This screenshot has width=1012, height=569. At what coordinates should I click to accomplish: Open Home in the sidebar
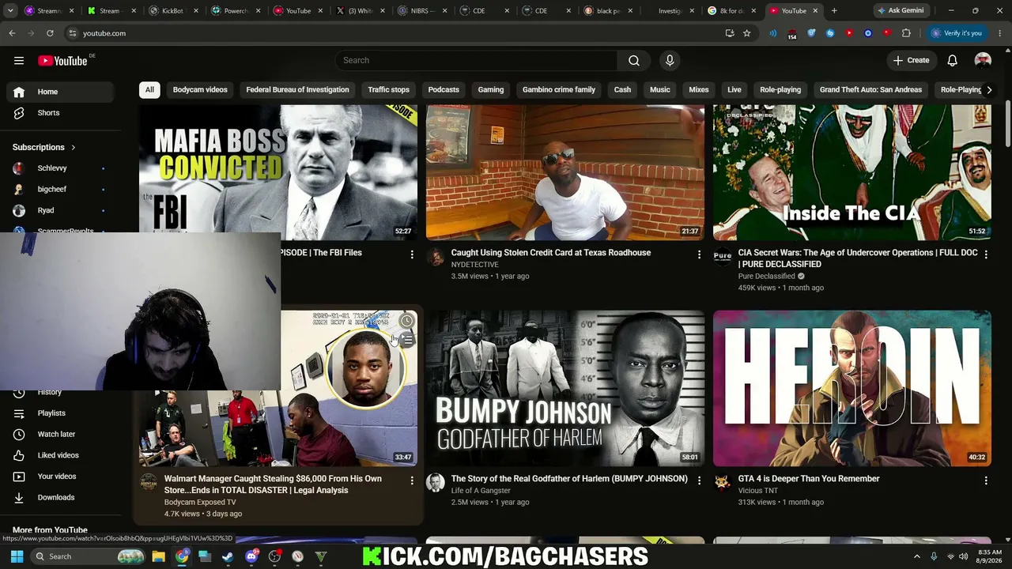tap(60, 92)
